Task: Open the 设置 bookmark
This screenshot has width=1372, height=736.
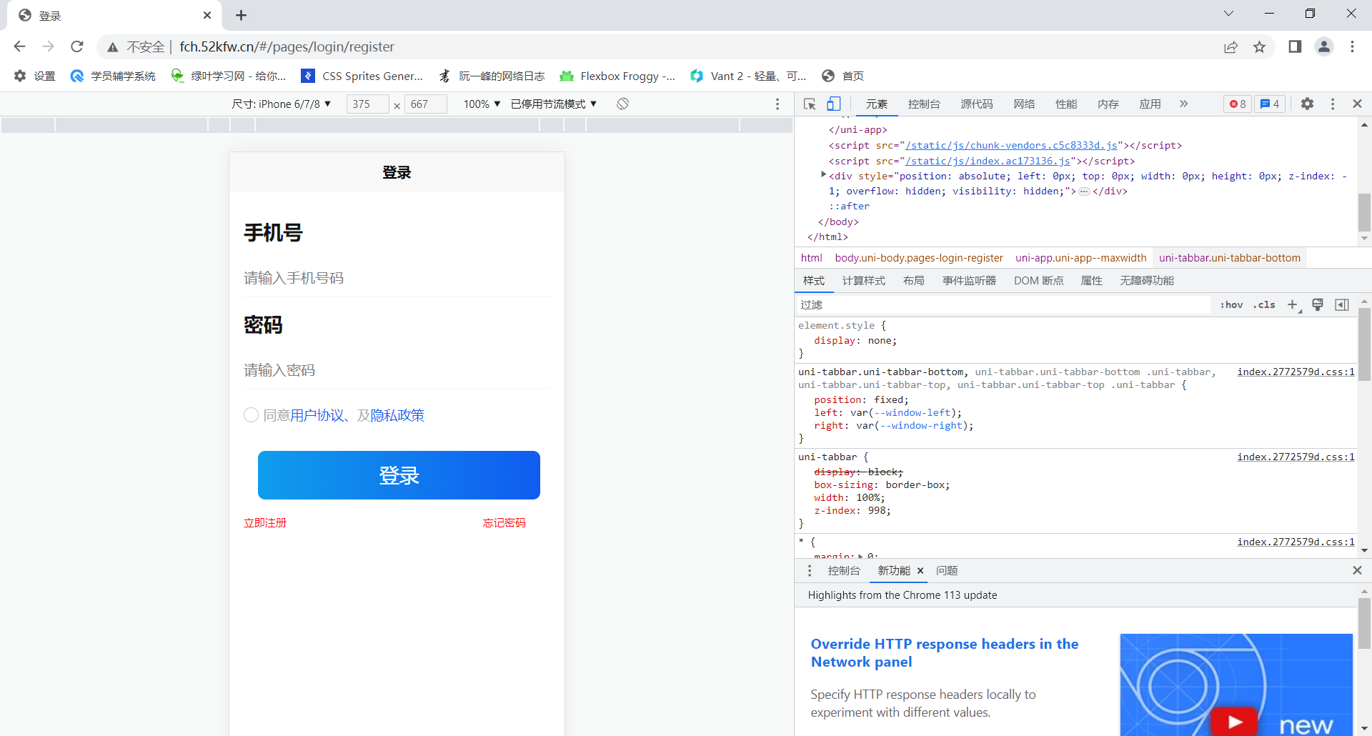Action: point(35,76)
